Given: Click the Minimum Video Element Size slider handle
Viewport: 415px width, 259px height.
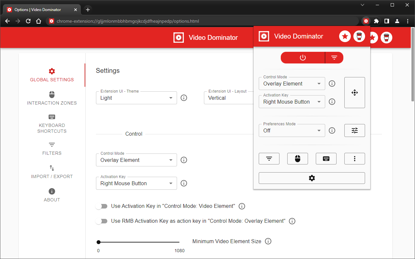Looking at the screenshot, I should [99, 242].
